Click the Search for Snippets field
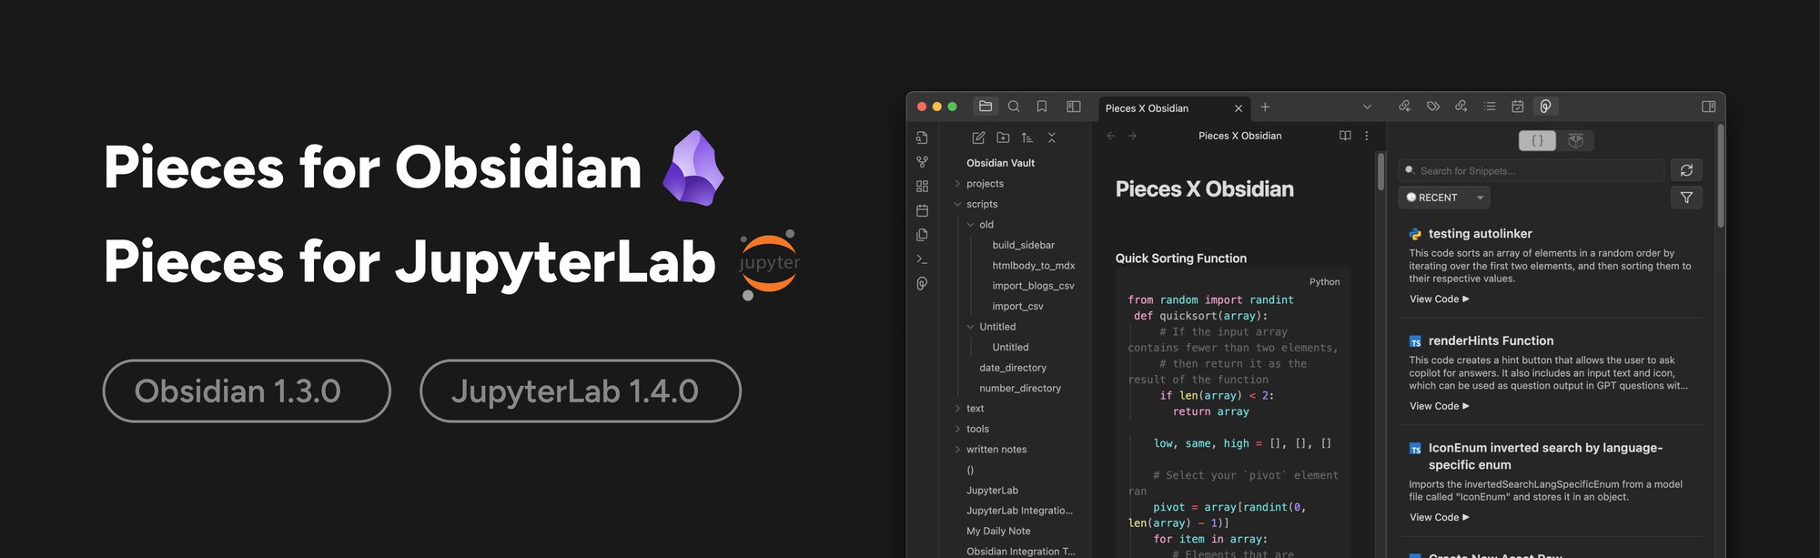Screen dimensions: 1820x558 pos(1532,170)
